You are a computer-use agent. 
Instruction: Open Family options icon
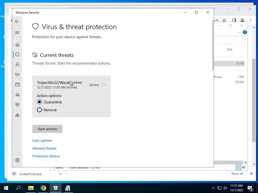coord(17,115)
